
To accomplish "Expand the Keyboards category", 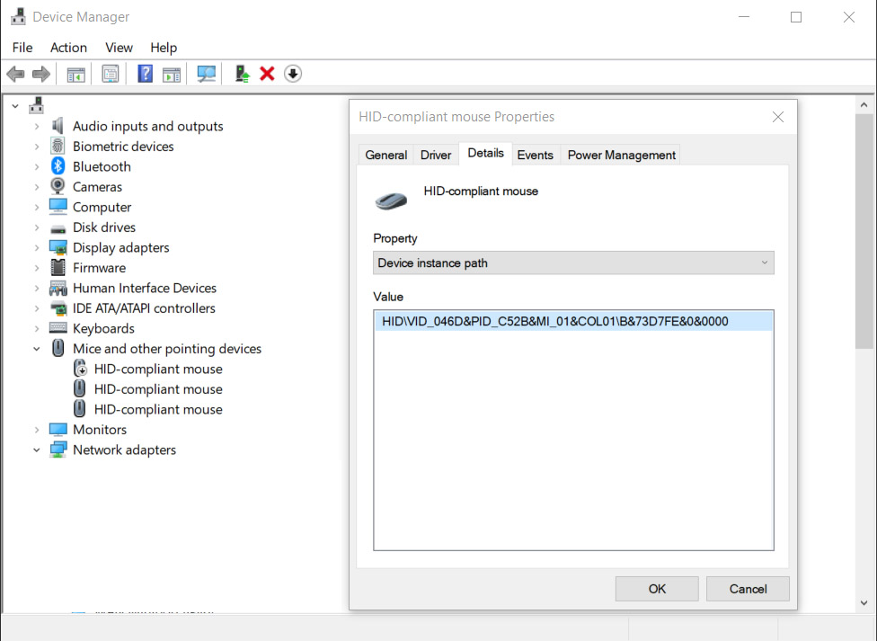I will pyautogui.click(x=37, y=328).
